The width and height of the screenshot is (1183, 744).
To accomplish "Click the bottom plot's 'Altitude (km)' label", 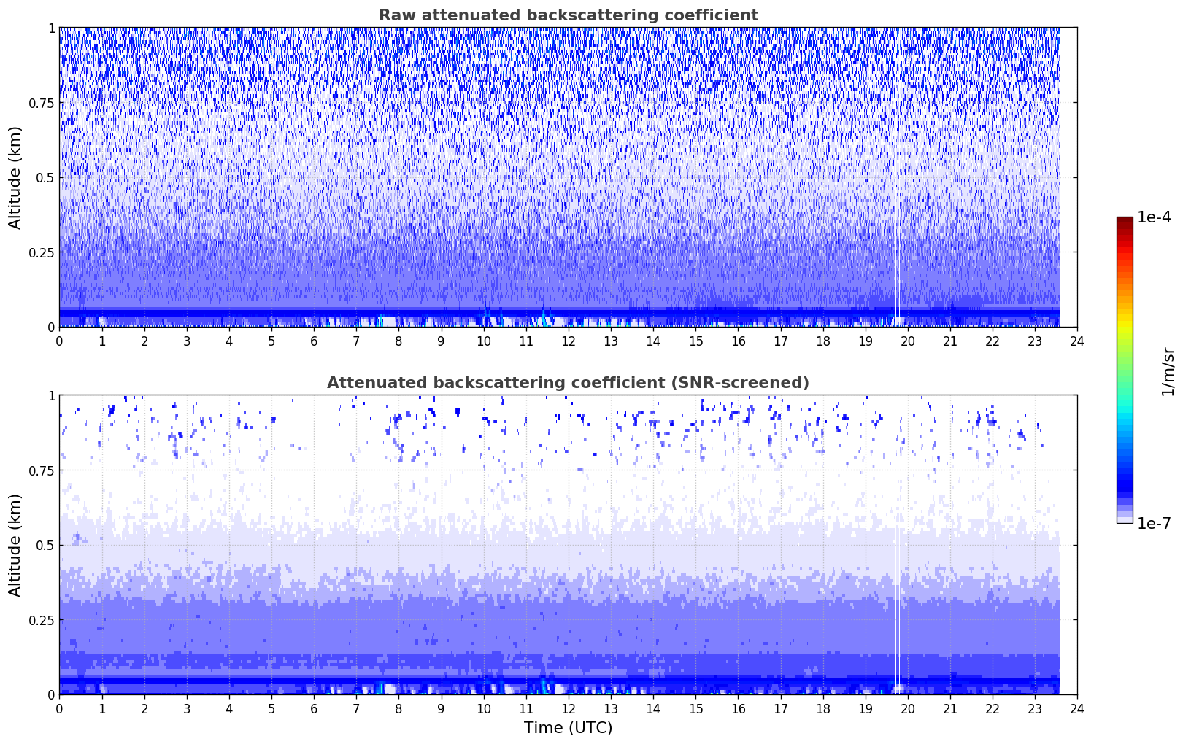I will pos(15,545).
